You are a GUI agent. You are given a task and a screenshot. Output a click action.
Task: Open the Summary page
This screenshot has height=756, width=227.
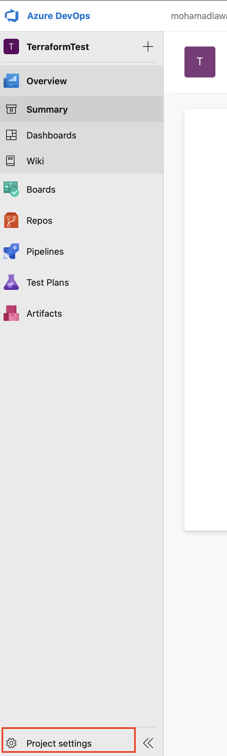47,109
